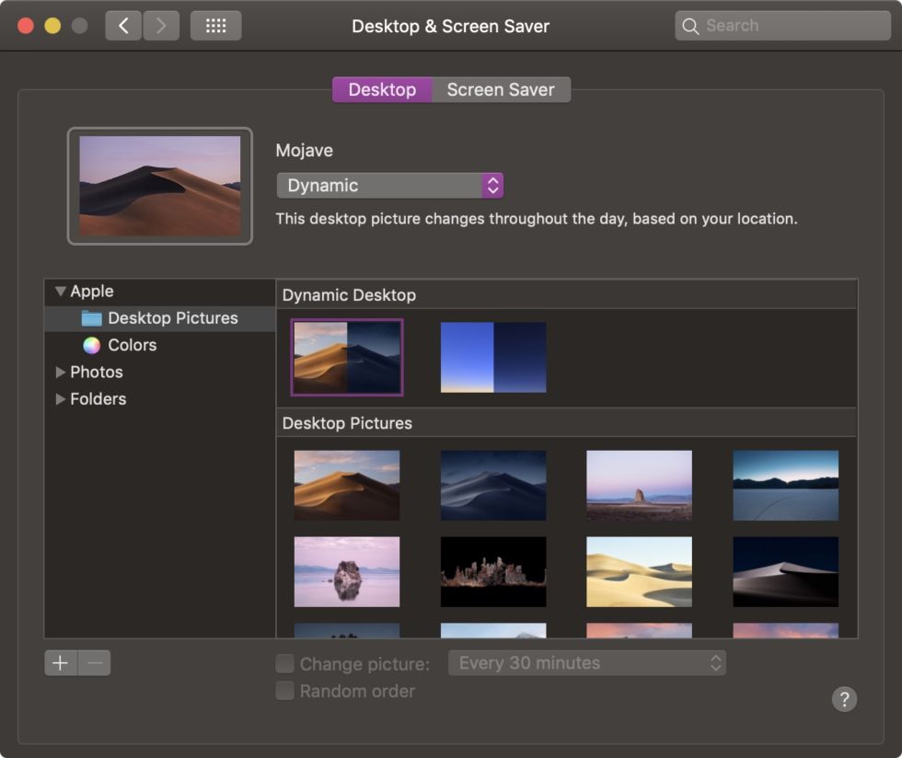Expand the Folders section
Screen dimensions: 902x758
[x=60, y=398]
